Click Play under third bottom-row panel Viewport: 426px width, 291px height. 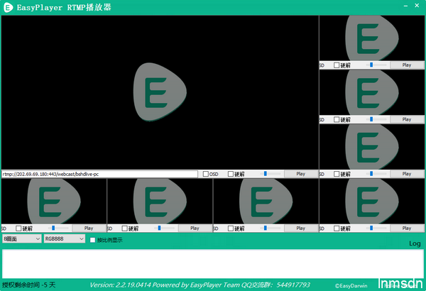(301, 229)
